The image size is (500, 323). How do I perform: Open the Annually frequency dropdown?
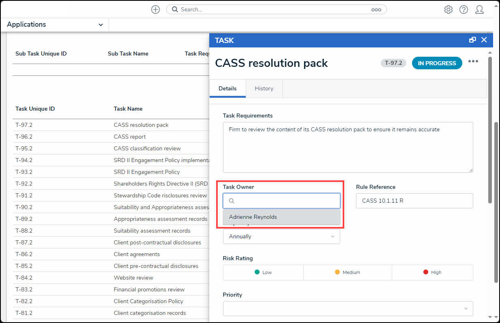tap(281, 236)
